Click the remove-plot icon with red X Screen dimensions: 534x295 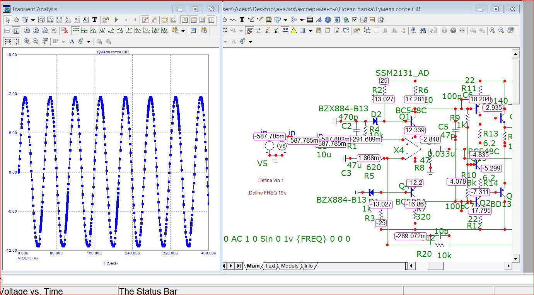64,31
